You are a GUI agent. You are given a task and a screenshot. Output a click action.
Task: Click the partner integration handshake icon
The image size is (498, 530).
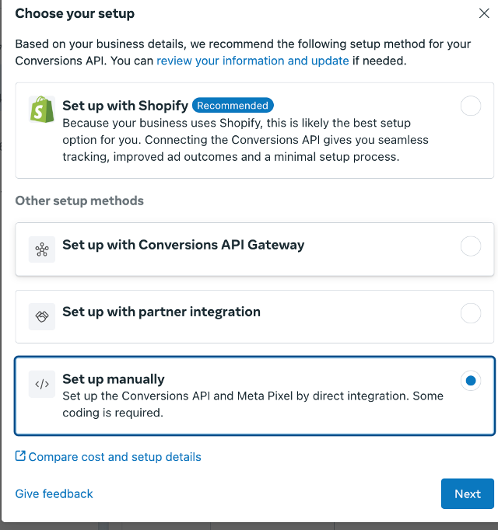pyautogui.click(x=42, y=316)
